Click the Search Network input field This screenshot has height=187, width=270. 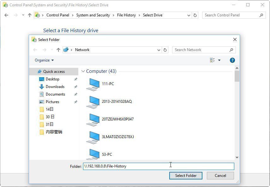(x=201, y=50)
